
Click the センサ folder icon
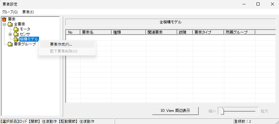16,34
